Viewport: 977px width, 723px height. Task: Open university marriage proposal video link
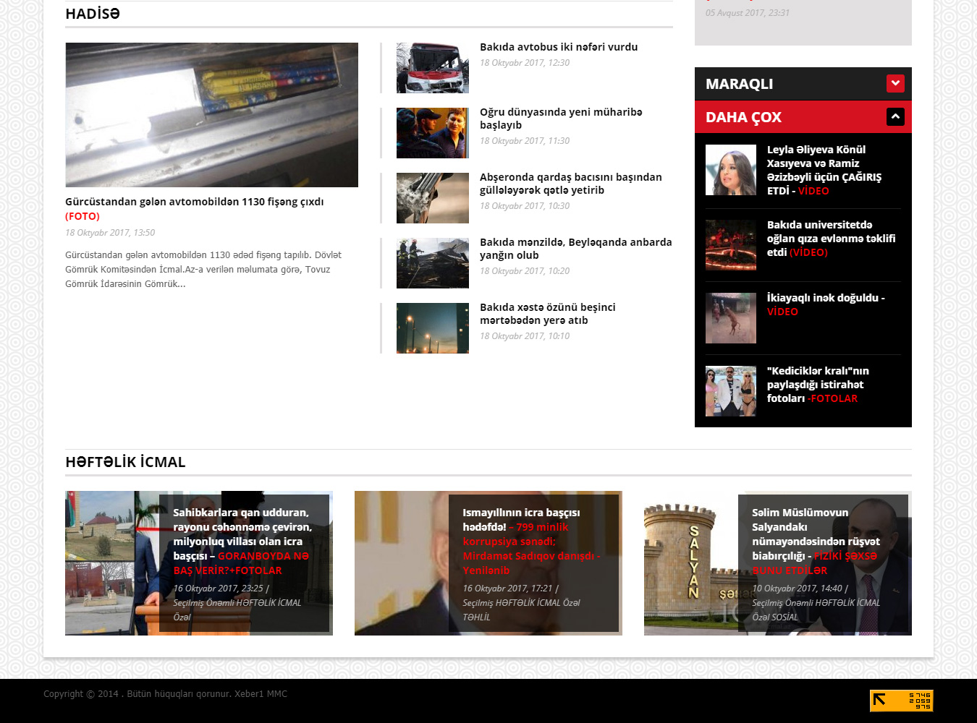(830, 239)
